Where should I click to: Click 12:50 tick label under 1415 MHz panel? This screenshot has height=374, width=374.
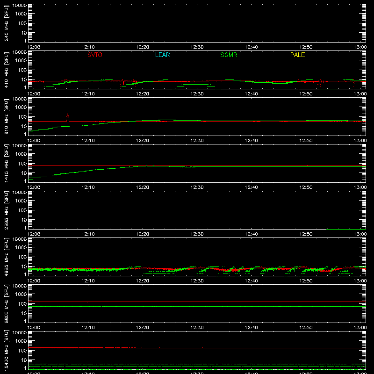(x=306, y=187)
